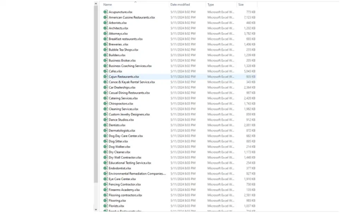Select the Cleaning Services.xlsx file name
361x217 pixels.
123,109
